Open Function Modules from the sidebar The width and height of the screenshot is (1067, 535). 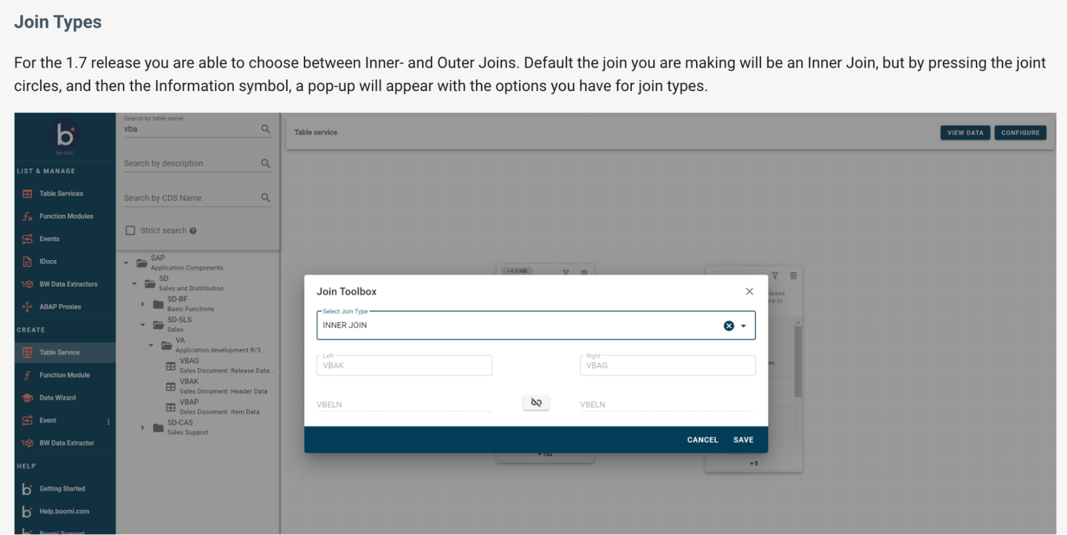(27, 216)
